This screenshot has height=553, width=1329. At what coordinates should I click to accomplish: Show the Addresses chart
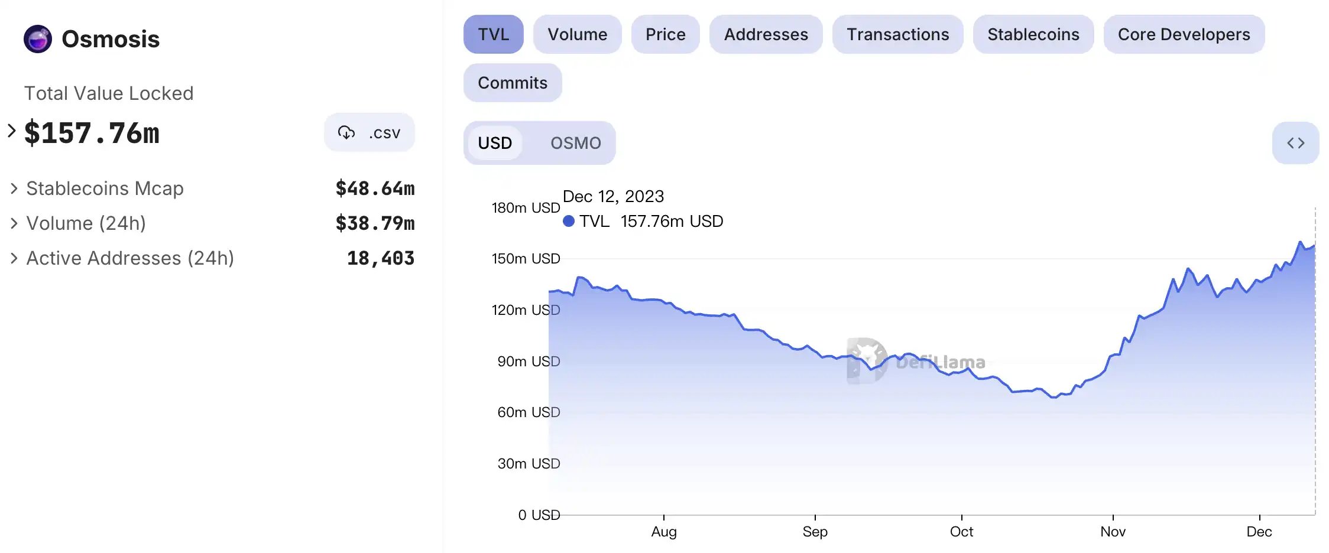[766, 34]
